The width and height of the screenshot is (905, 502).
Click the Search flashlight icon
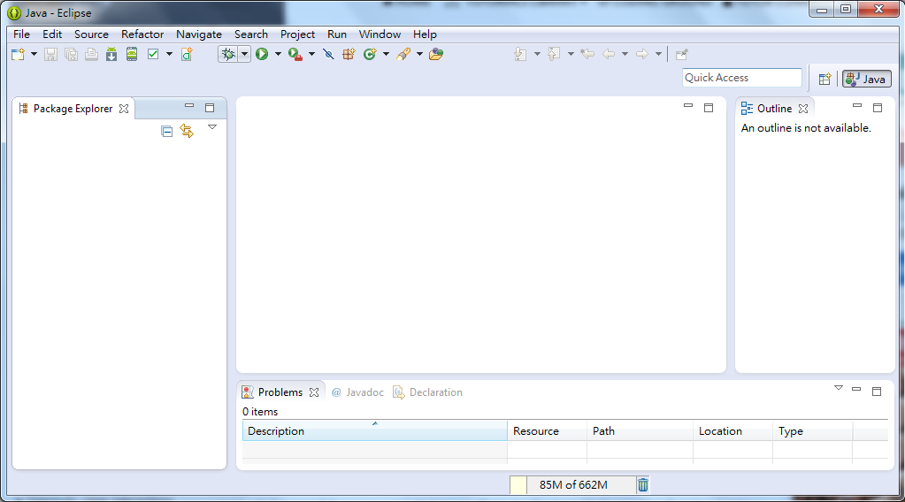(x=404, y=54)
